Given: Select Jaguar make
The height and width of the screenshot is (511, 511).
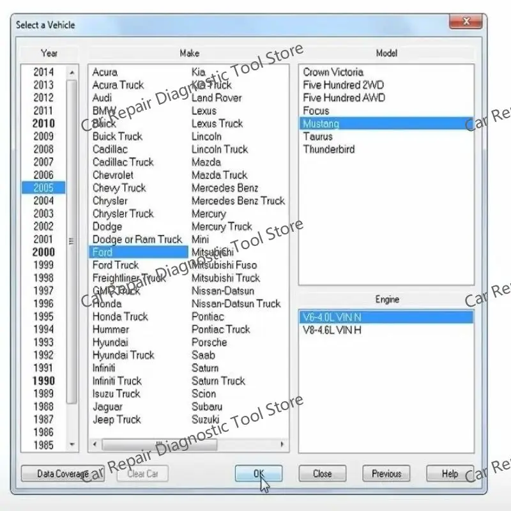Looking at the screenshot, I should pyautogui.click(x=107, y=406).
